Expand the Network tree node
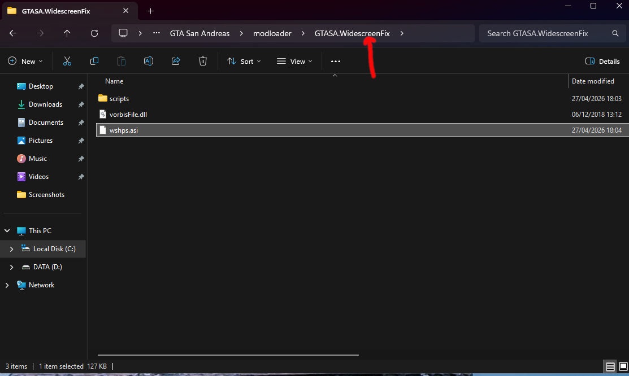Image resolution: width=629 pixels, height=376 pixels. (7, 285)
